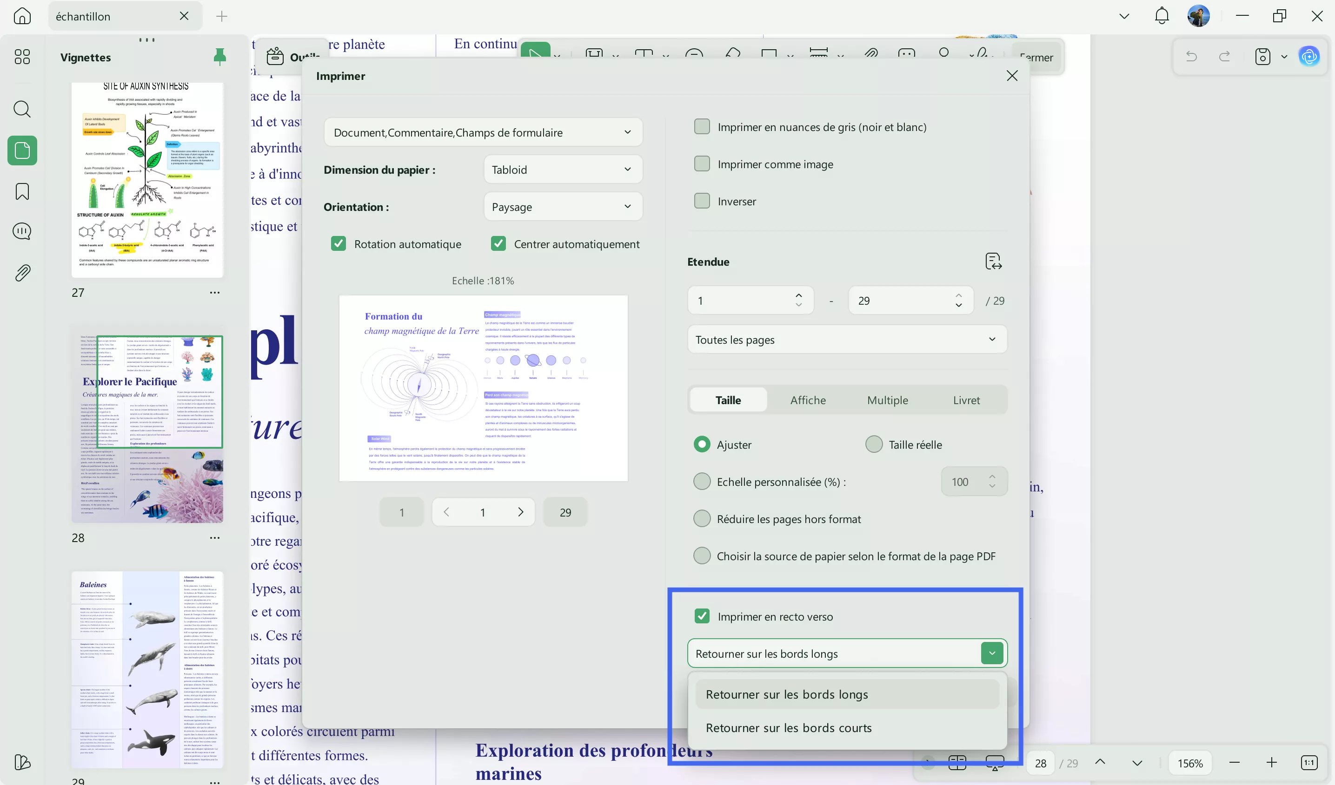Uncheck Rotation automatique

(339, 244)
